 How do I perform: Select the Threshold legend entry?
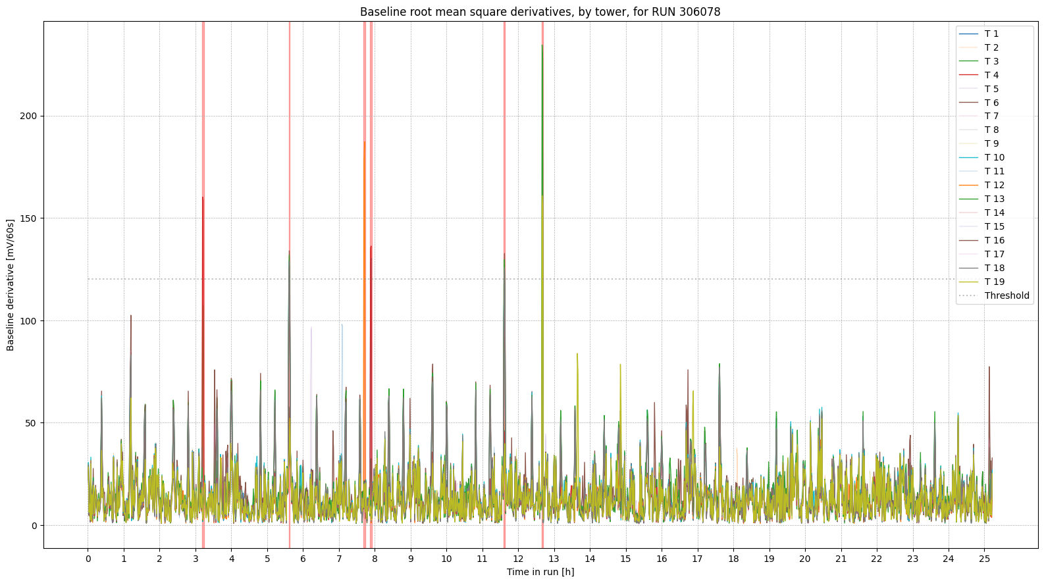coord(1006,295)
